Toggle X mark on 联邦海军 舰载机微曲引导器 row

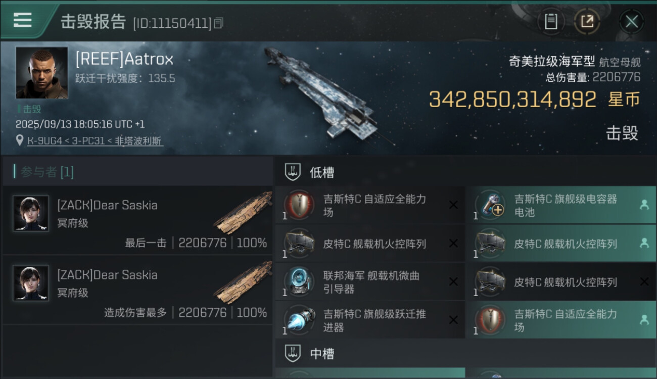pyautogui.click(x=453, y=282)
